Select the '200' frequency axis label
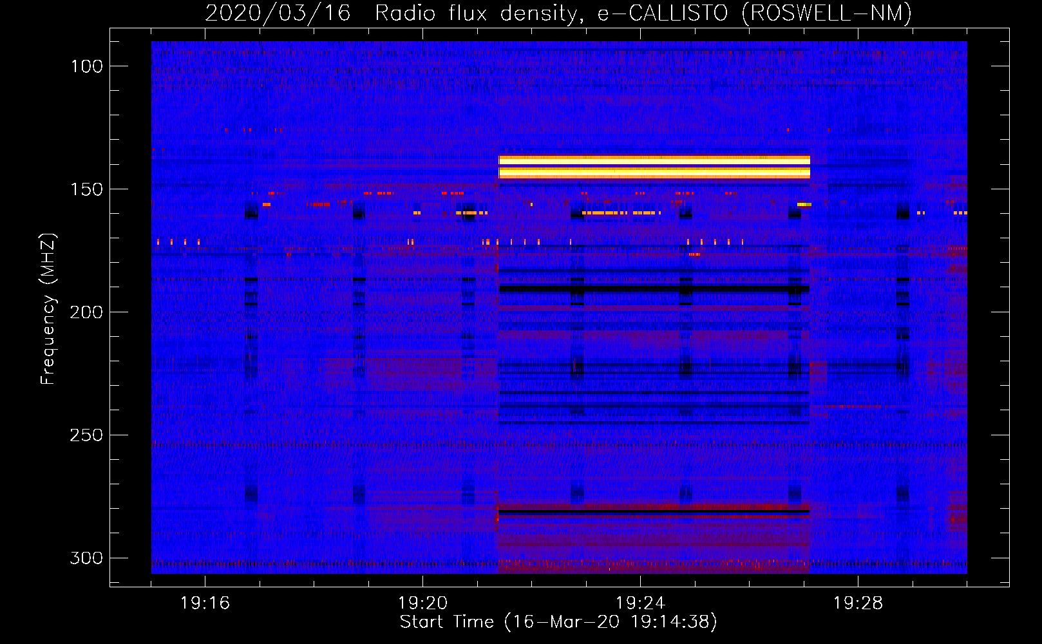 (86, 312)
